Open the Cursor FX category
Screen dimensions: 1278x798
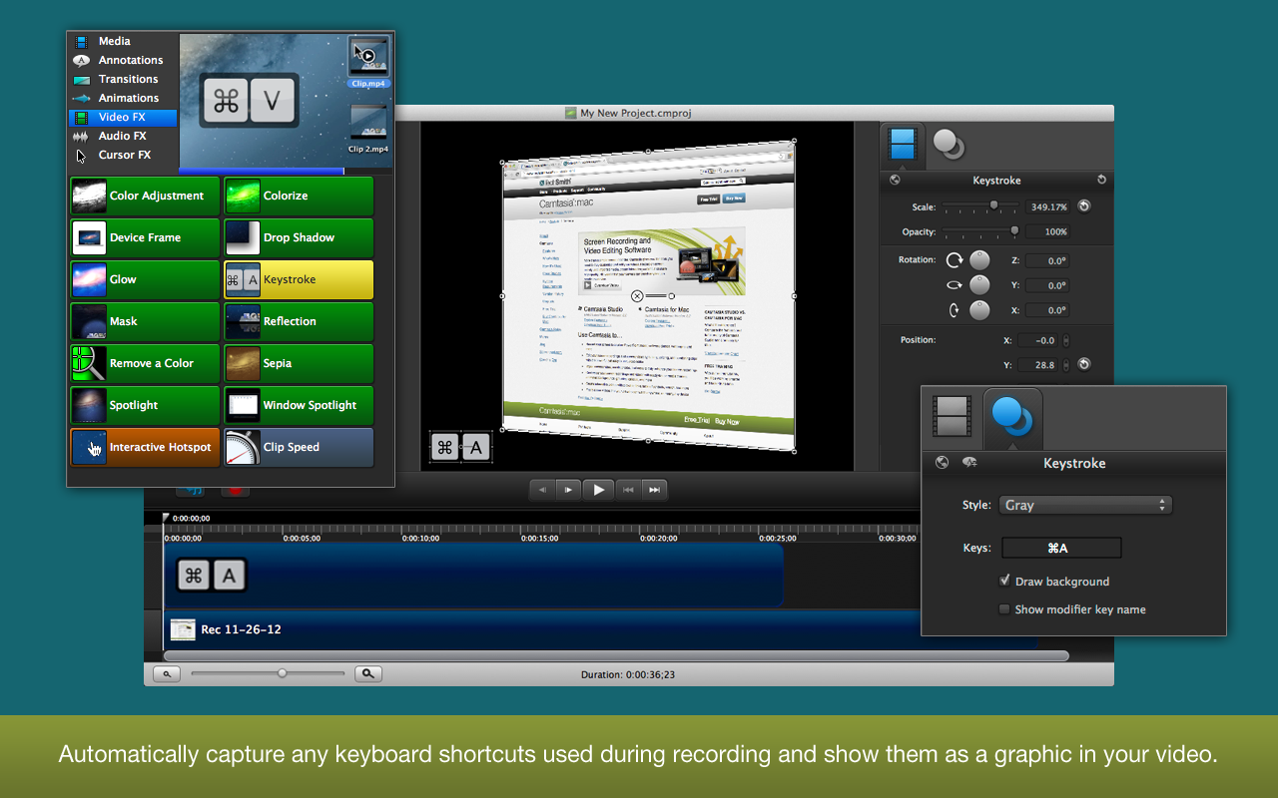(124, 155)
